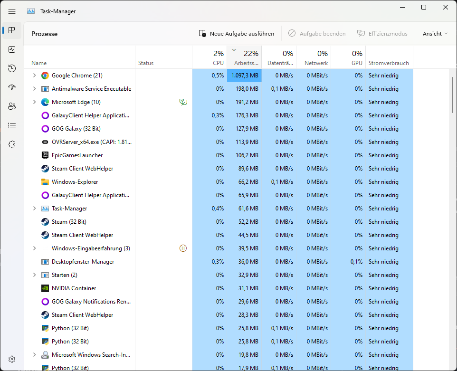Click efficiency mode leaf on Microsoft Edge row
This screenshot has width=457, height=371.
coord(183,102)
